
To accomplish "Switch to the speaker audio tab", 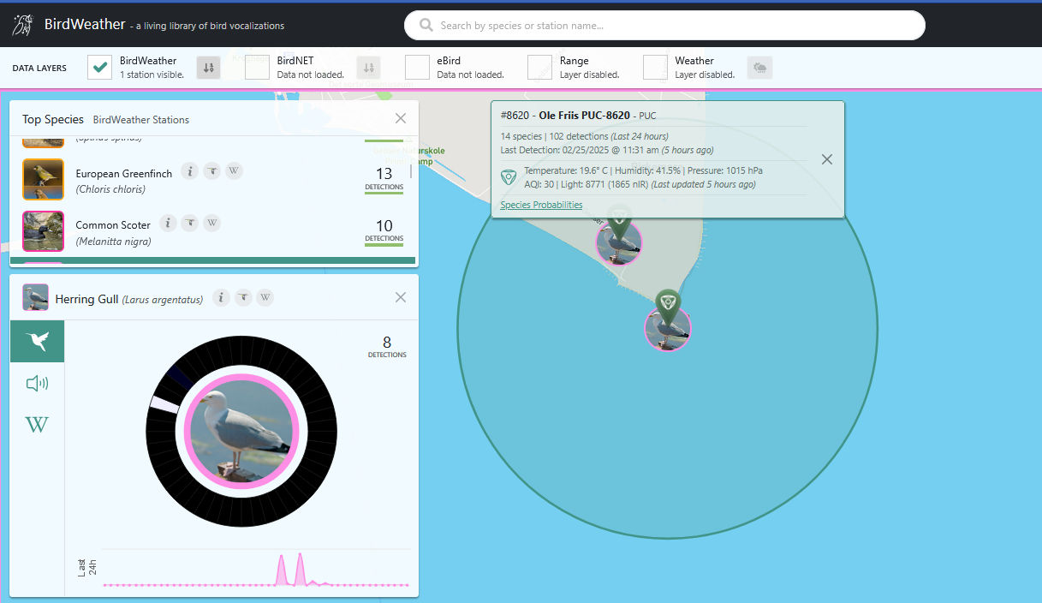I will click(x=37, y=383).
